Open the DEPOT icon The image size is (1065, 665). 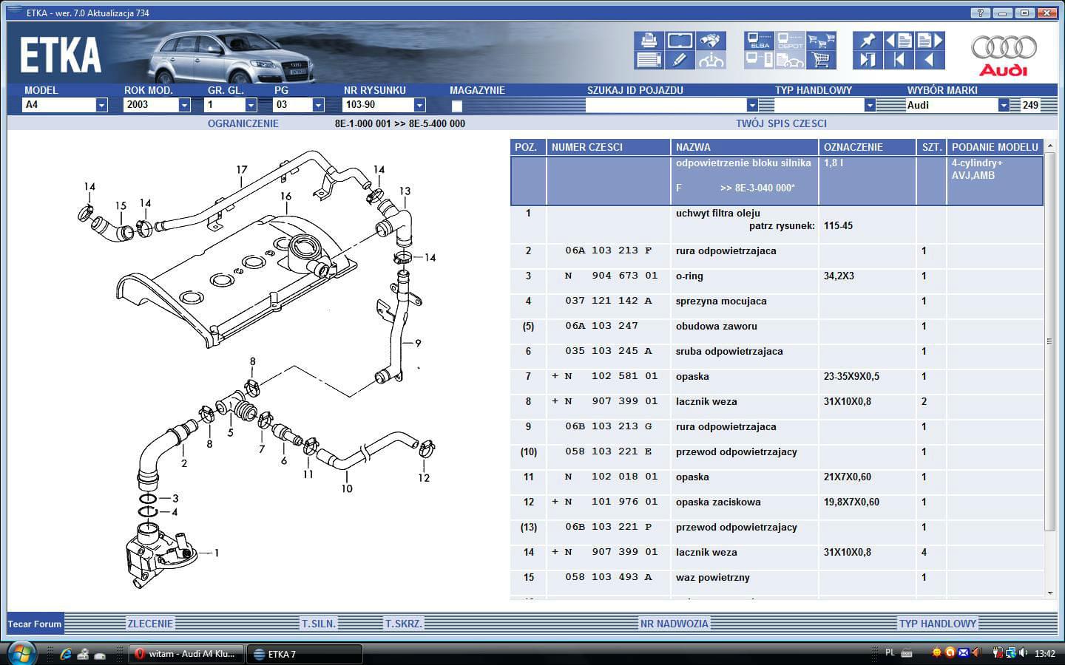(x=790, y=40)
